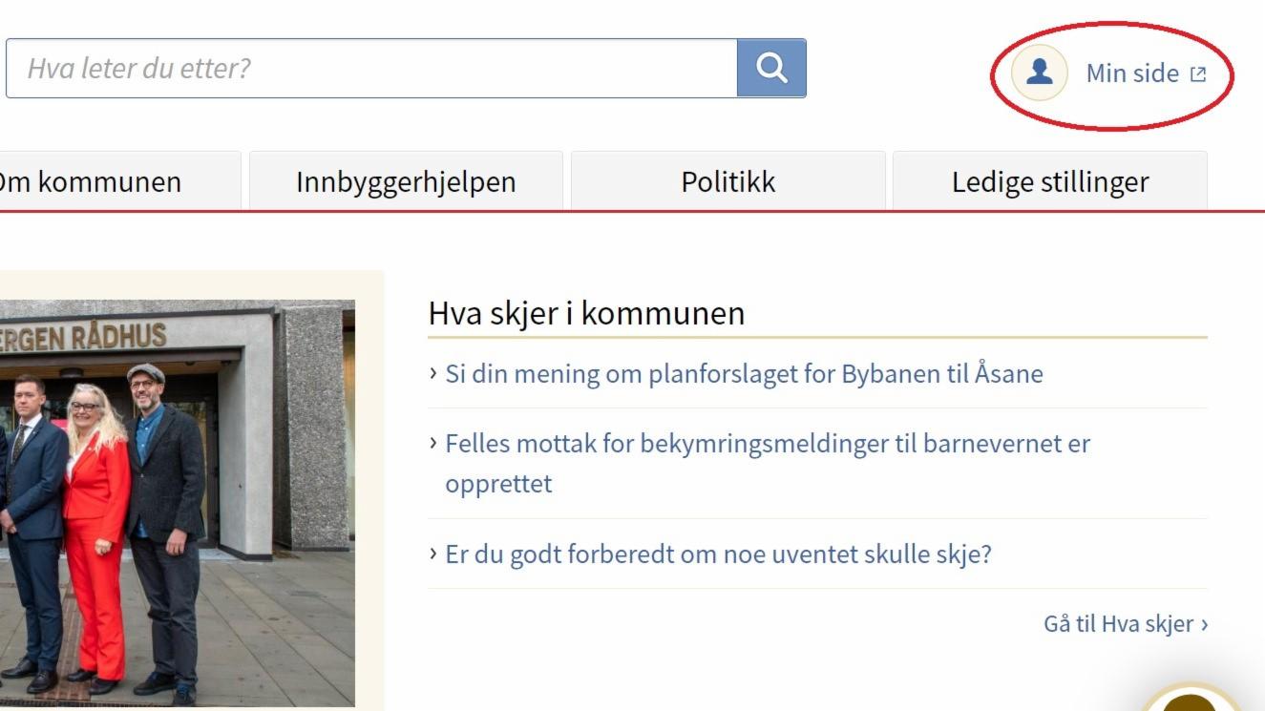Click the arrow after Gå til Hva skjer
Screen dimensions: 1265x711
(1205, 624)
